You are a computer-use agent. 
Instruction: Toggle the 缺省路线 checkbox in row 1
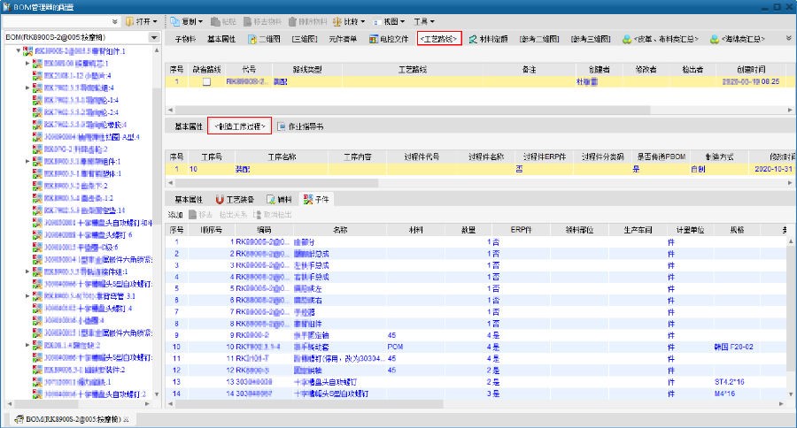point(206,81)
